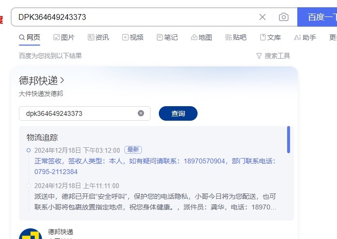Click the 德邦快递 round logo thumbnail
Viewport: 337px width, 239px height.
[31, 234]
